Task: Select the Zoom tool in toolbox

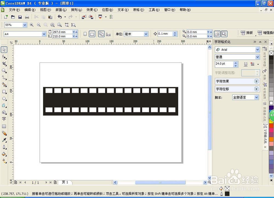Action: click(4, 71)
